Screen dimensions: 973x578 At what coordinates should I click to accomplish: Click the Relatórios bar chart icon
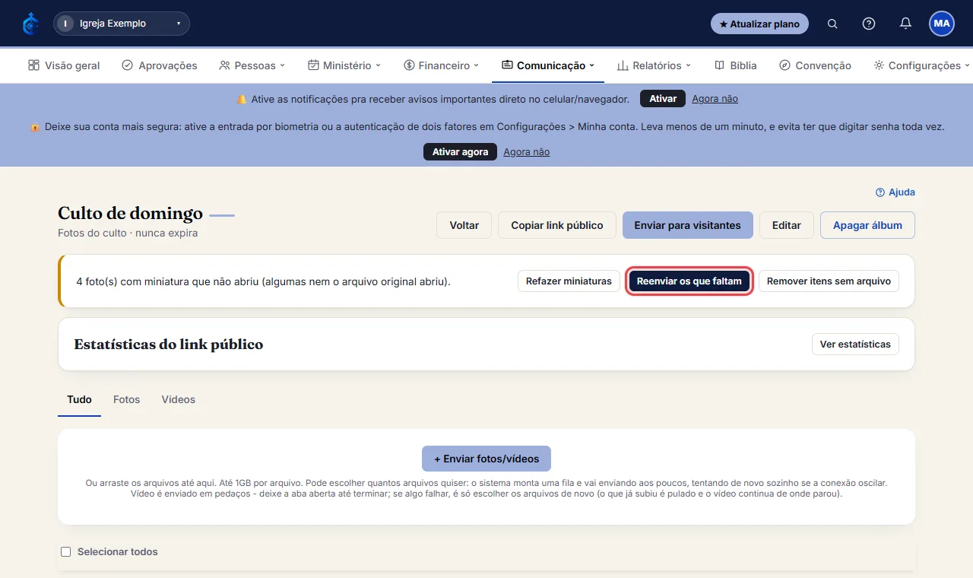[623, 65]
